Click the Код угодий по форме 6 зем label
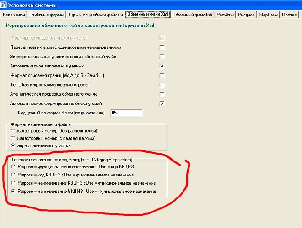This screenshot has height=228, width=302. (61, 113)
